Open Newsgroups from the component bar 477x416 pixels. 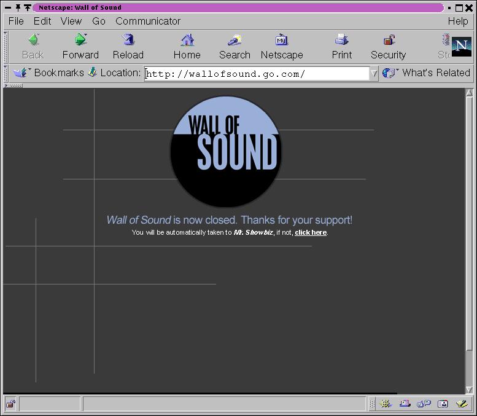pyautogui.click(x=424, y=404)
